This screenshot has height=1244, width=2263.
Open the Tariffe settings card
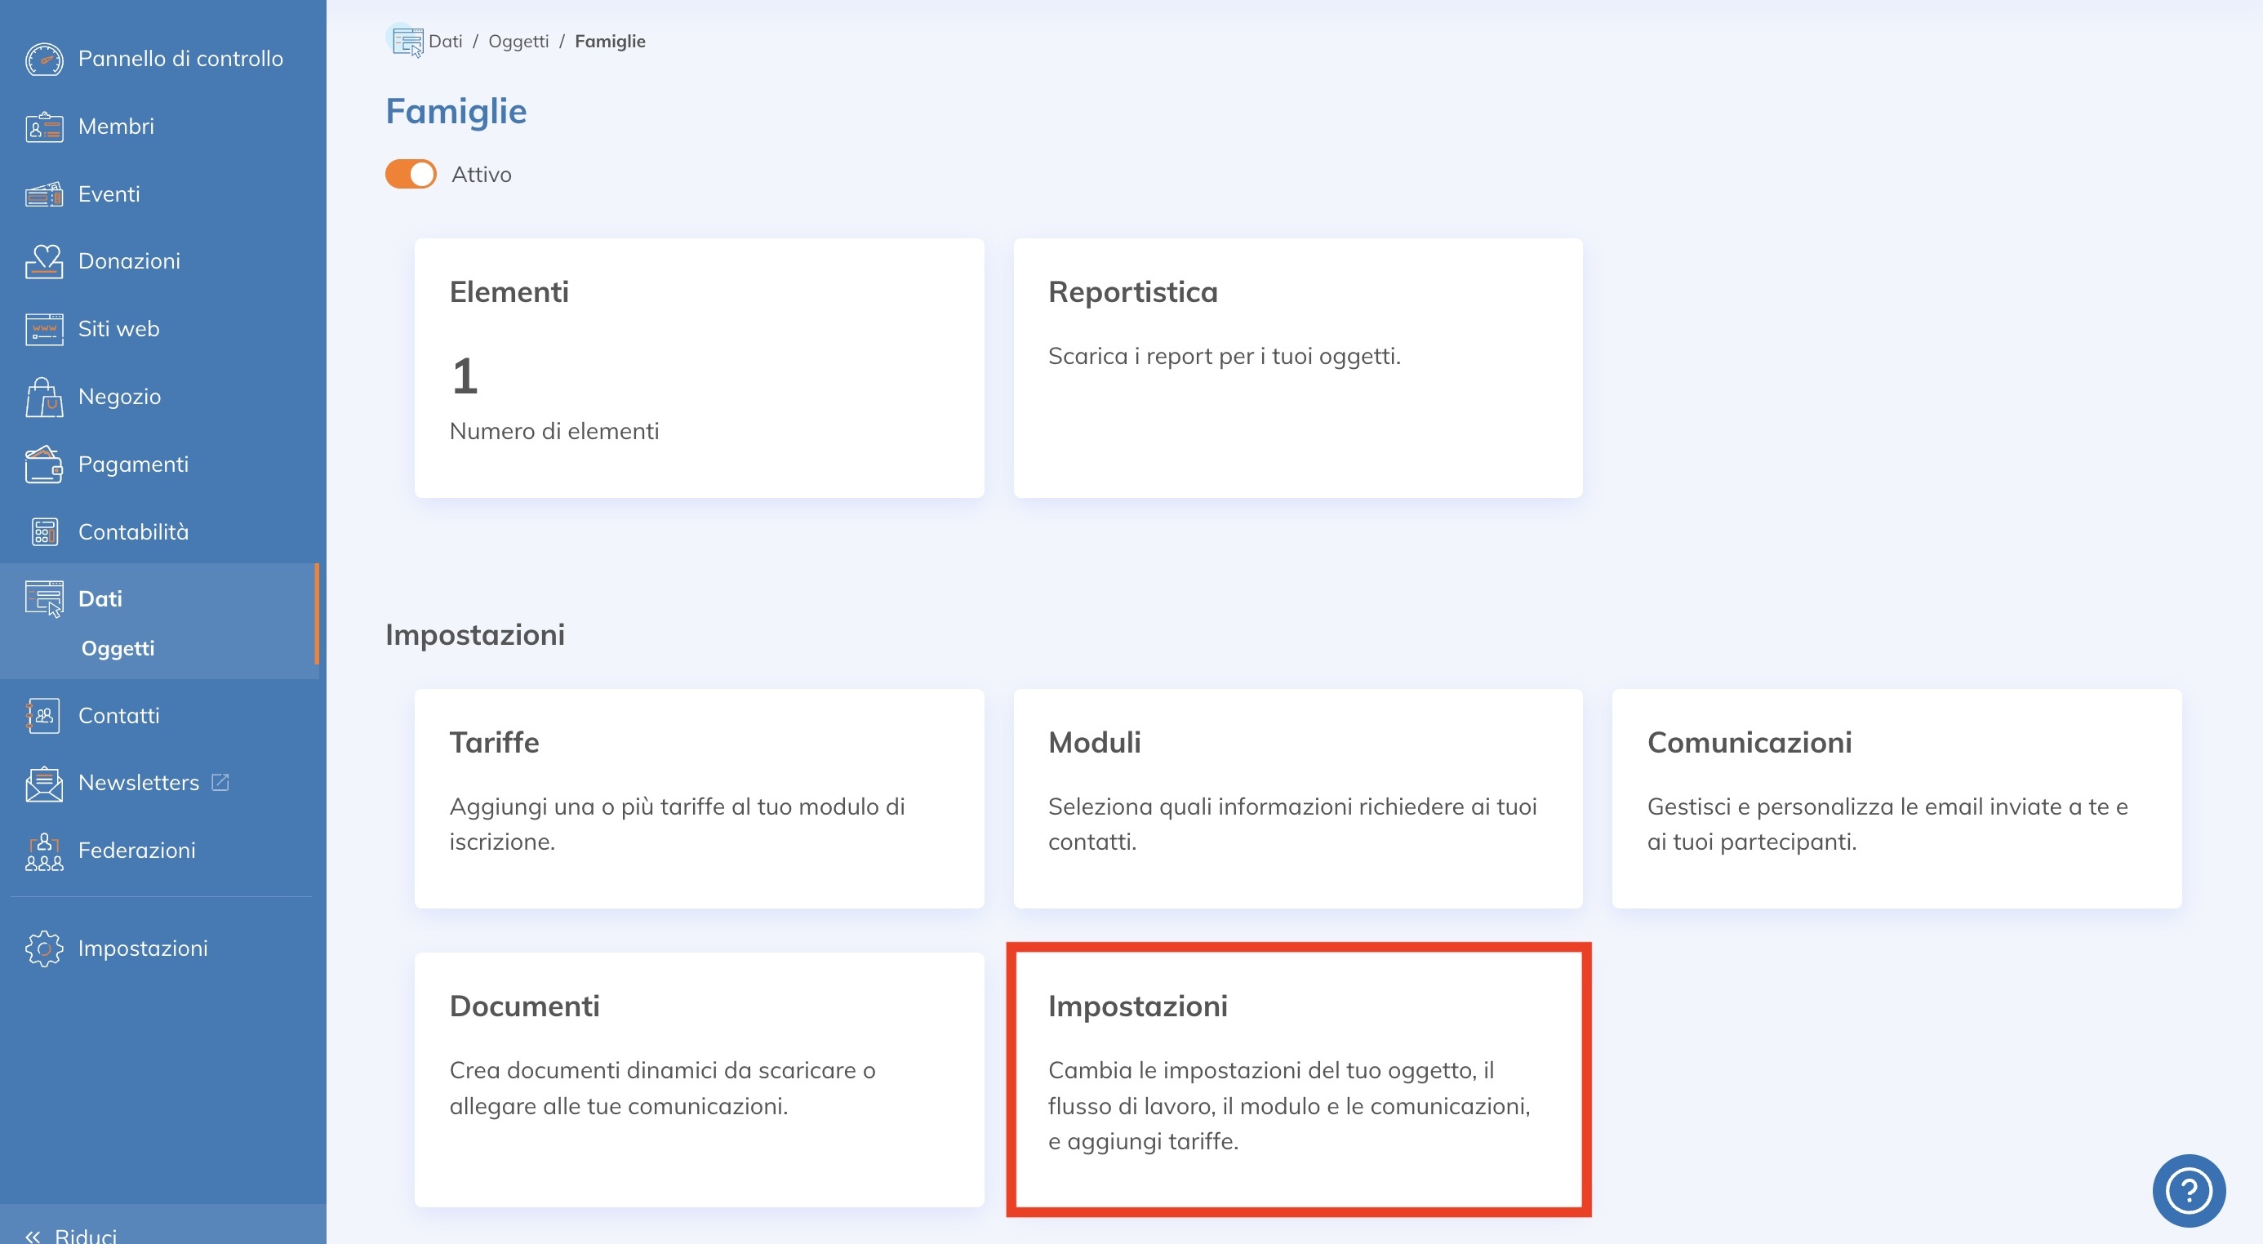(x=698, y=797)
